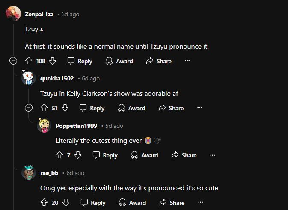
Task: Upvote Zenpai_Iza's Tzuyu comment
Action: pyautogui.click(x=29, y=61)
